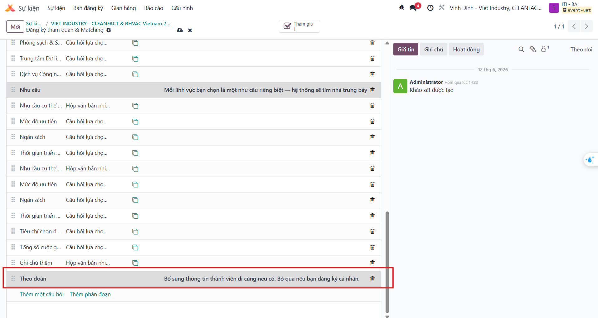Open the bug debug icon in top bar
The height and width of the screenshot is (318, 598).
(x=401, y=7)
